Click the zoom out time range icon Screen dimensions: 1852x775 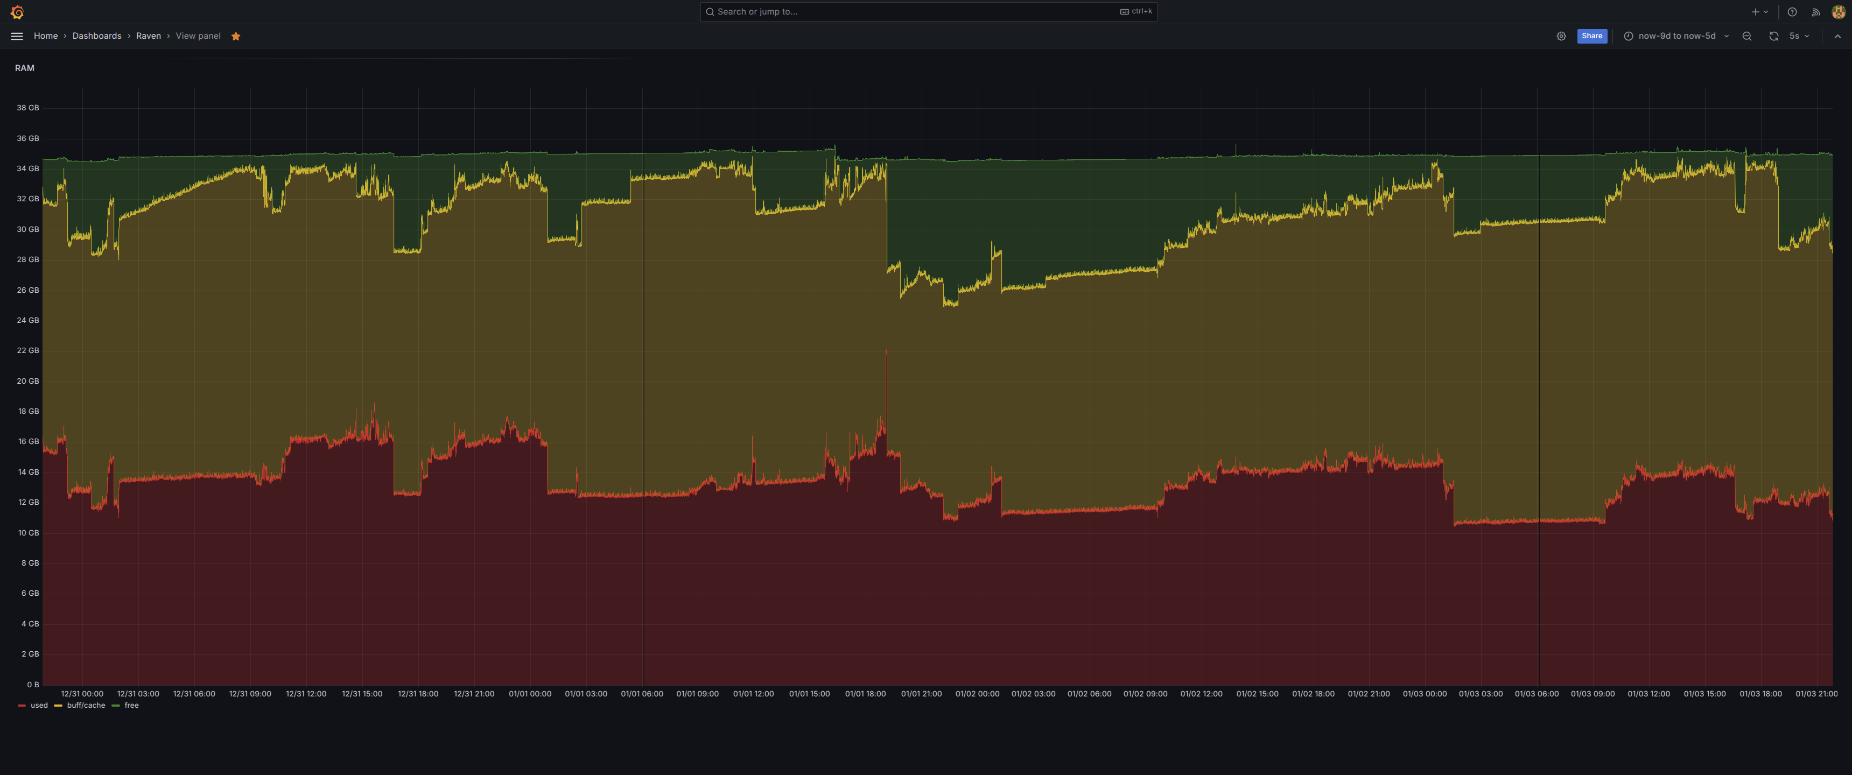1746,36
